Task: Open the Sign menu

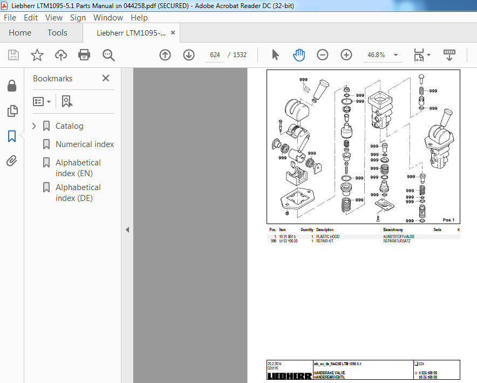Action: click(x=78, y=18)
